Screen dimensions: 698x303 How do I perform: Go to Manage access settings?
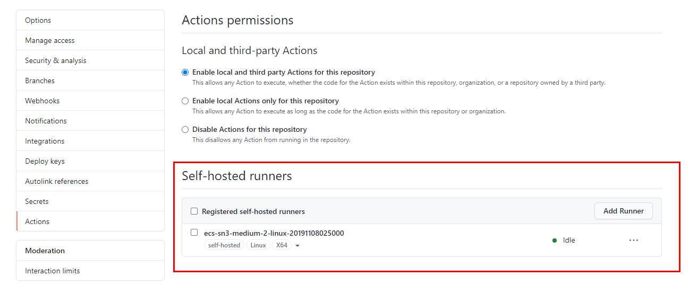point(50,40)
